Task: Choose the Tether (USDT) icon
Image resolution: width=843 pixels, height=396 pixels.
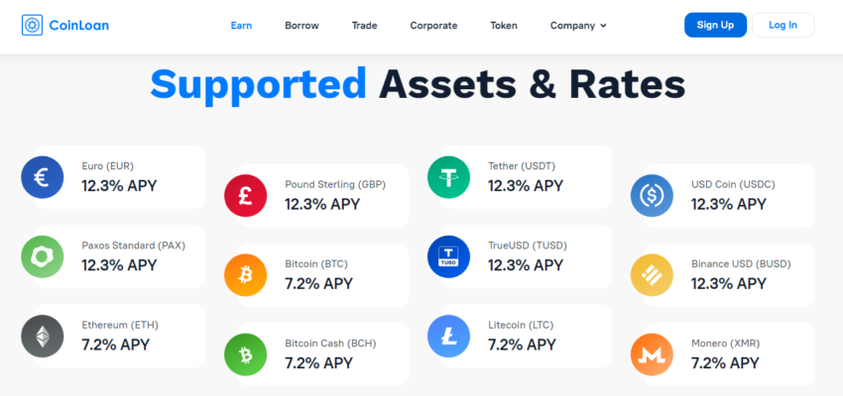Action: click(x=449, y=177)
